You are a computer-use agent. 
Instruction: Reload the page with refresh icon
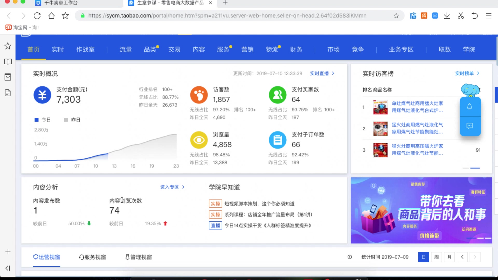(x=37, y=16)
